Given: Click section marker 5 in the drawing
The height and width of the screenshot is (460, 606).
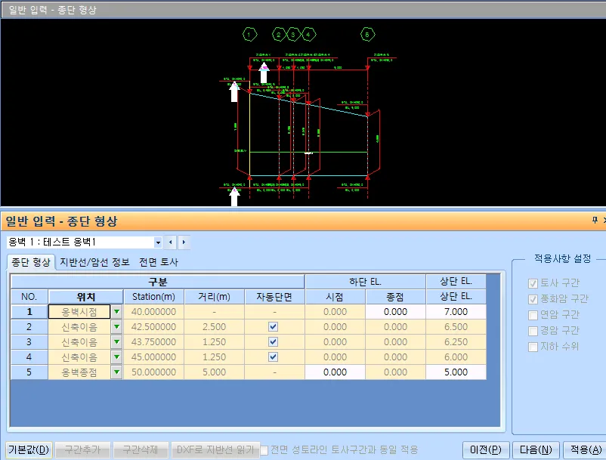Looking at the screenshot, I should click(367, 35).
